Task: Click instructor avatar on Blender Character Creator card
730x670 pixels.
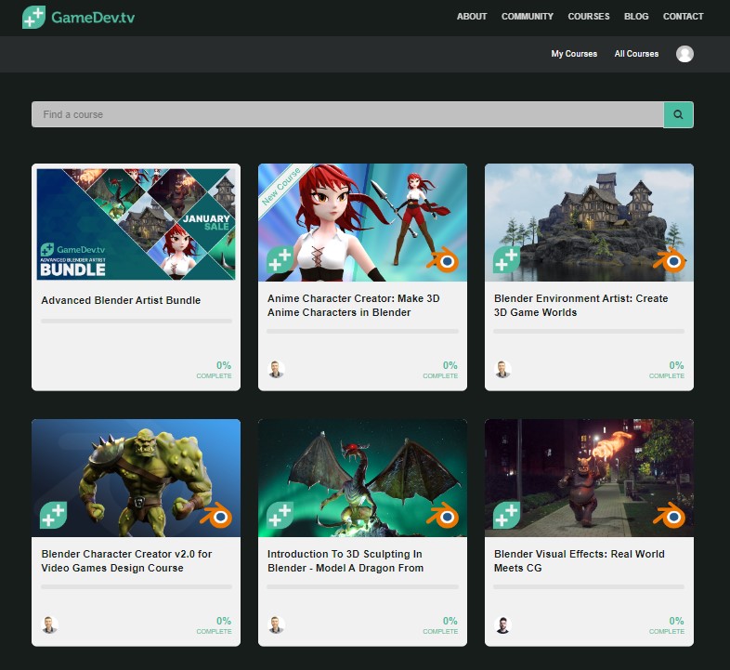Action: (49, 624)
